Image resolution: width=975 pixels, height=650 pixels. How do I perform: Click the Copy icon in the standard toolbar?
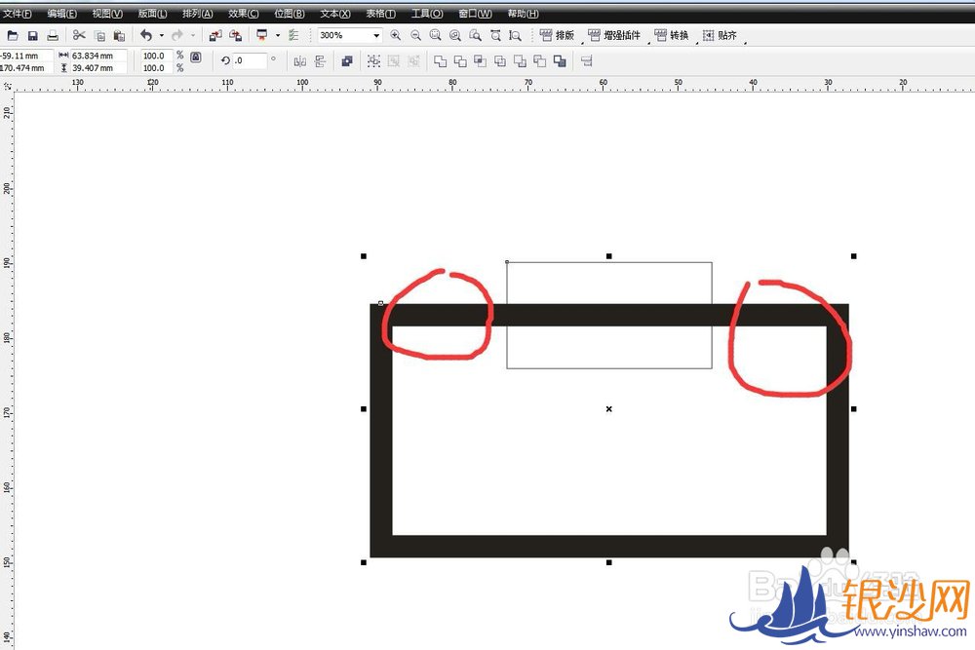click(x=100, y=35)
